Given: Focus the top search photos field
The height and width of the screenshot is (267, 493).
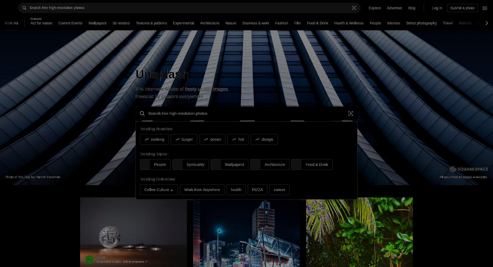Looking at the screenshot, I should click(189, 8).
